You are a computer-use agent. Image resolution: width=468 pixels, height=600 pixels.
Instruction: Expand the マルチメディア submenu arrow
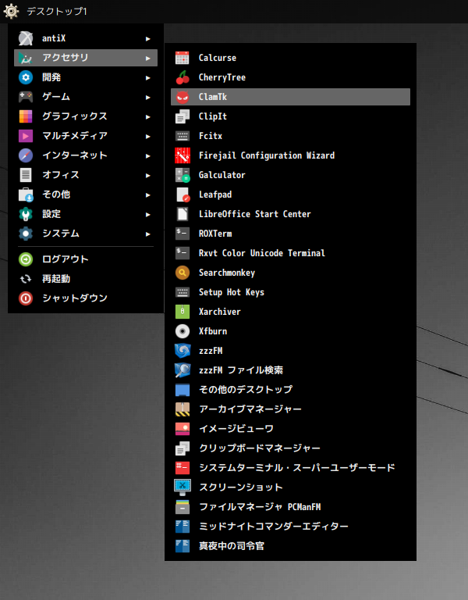click(148, 136)
